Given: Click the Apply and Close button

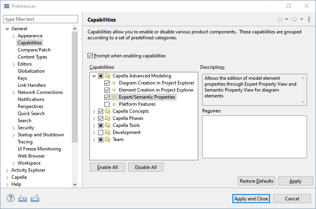Looking at the screenshot, I should point(251,199).
